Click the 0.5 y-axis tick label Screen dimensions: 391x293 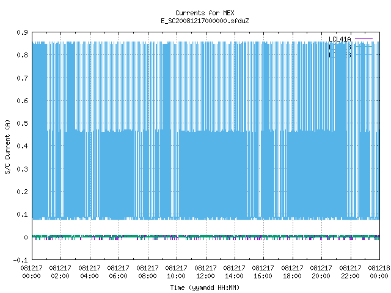point(22,123)
